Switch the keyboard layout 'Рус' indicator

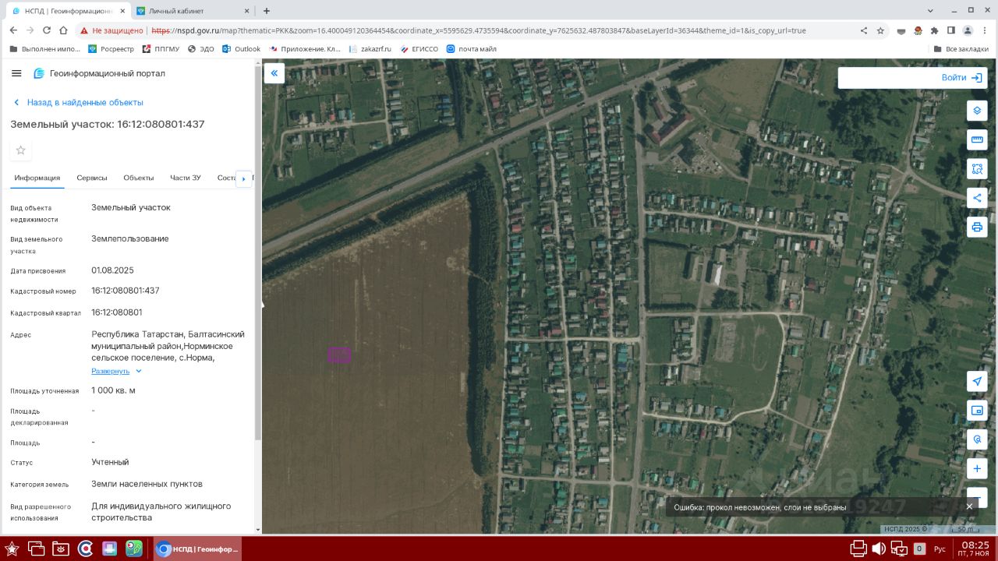point(940,549)
